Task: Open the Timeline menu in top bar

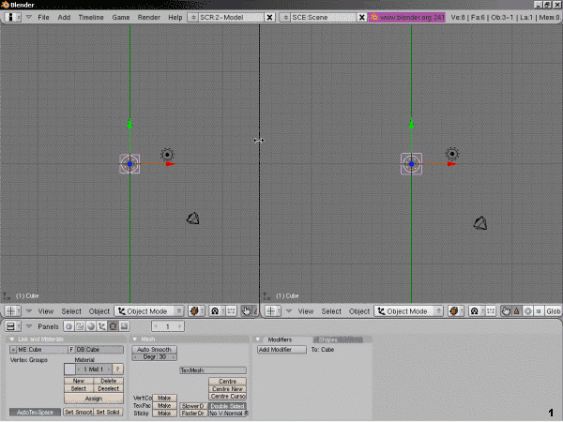Action: (x=91, y=18)
